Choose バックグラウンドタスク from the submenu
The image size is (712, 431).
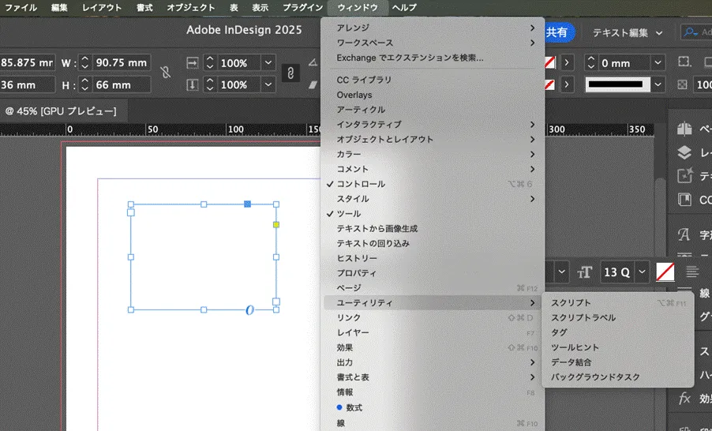(618, 377)
